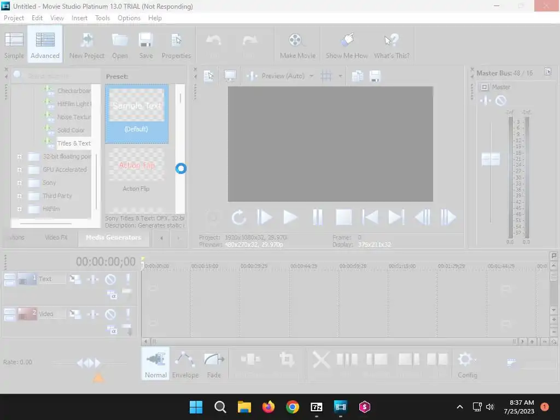
Task: Go to end of project
Action: (x=396, y=217)
